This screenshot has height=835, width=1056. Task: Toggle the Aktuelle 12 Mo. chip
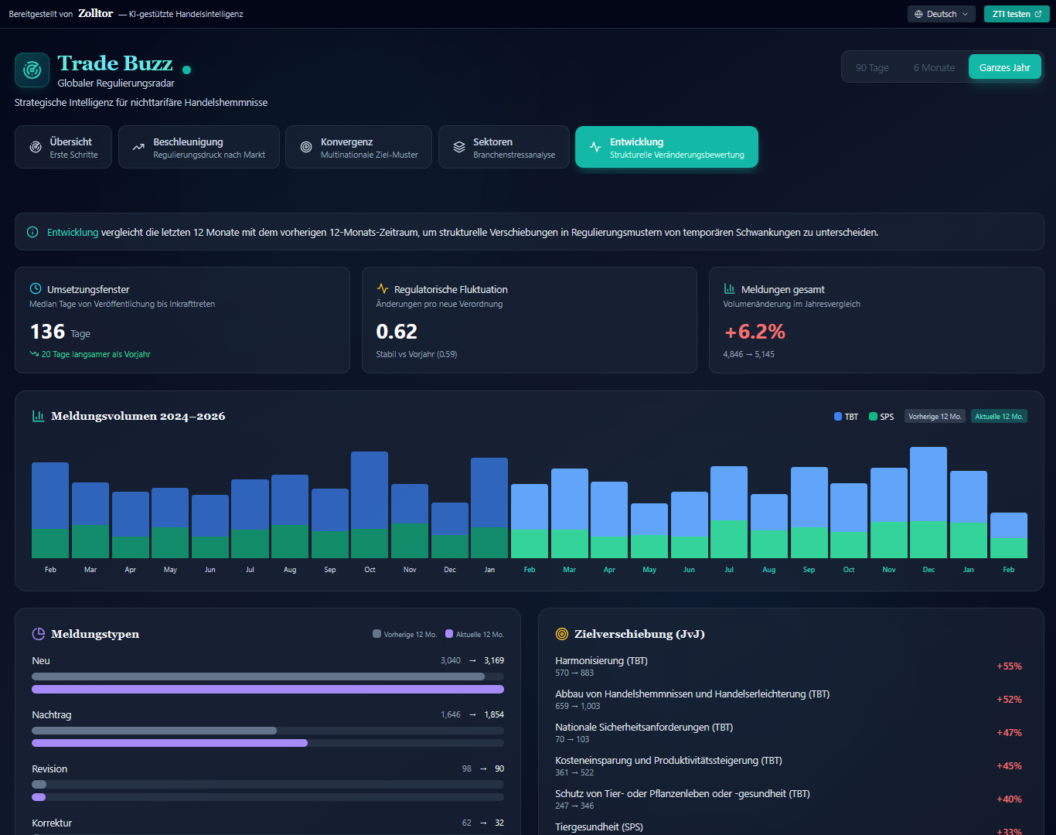[999, 416]
